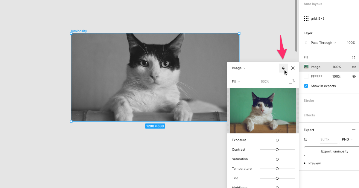
Task: Uncheck Show in exports checkbox
Action: point(306,86)
